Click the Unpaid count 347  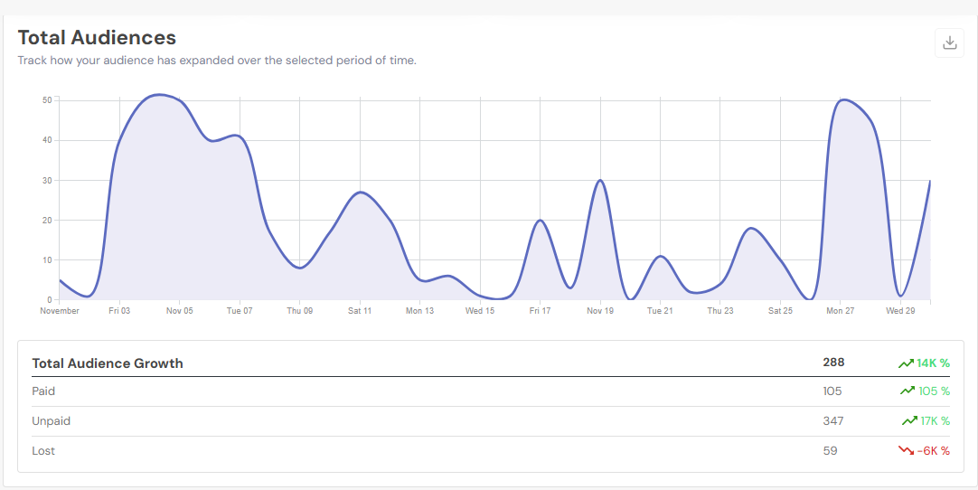point(832,421)
